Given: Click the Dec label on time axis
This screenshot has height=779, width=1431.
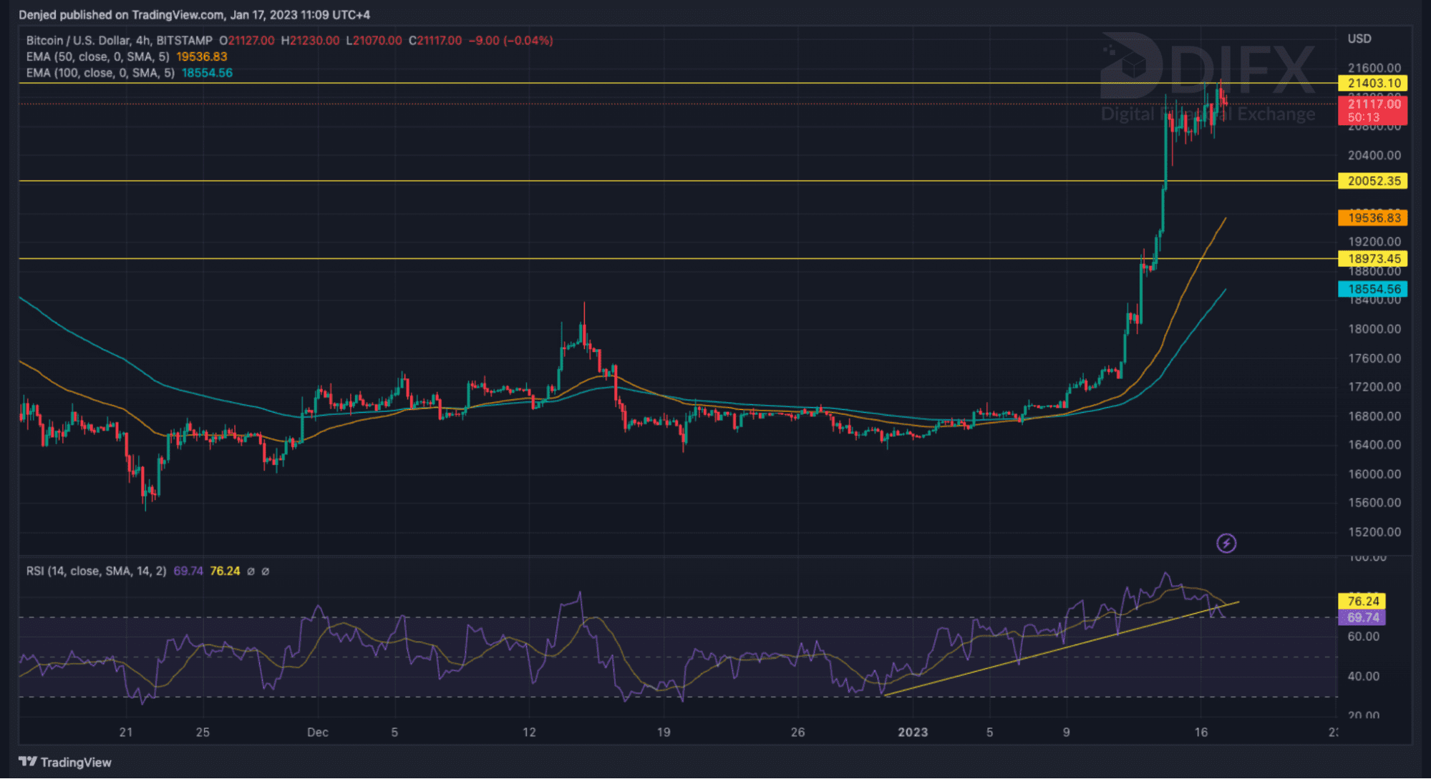Looking at the screenshot, I should (x=317, y=732).
